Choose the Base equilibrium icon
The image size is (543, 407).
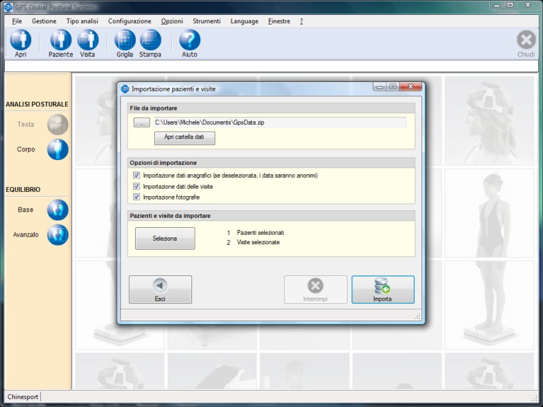tap(58, 210)
